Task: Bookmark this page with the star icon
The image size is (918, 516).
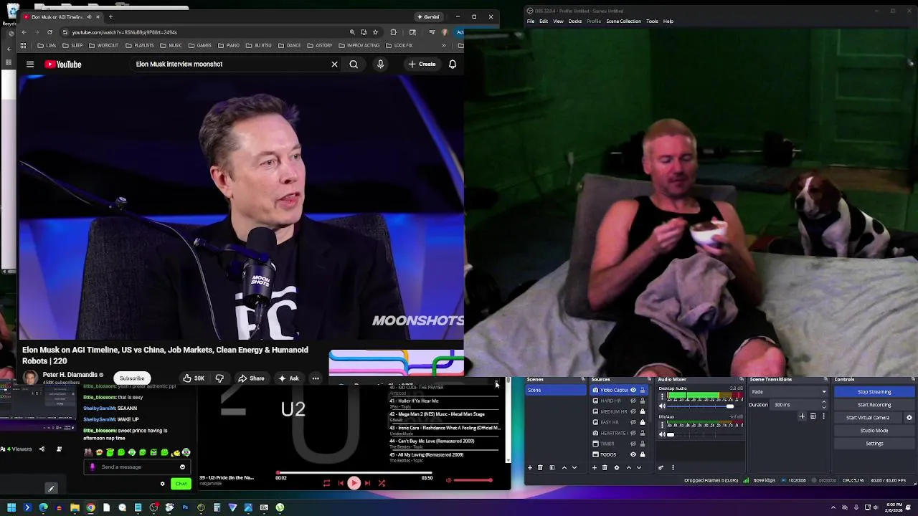Action: [375, 32]
